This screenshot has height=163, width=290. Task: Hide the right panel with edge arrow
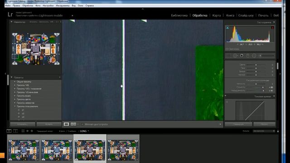tap(280, 73)
